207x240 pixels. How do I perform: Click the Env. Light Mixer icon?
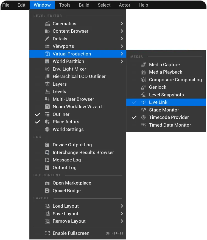(x=47, y=69)
